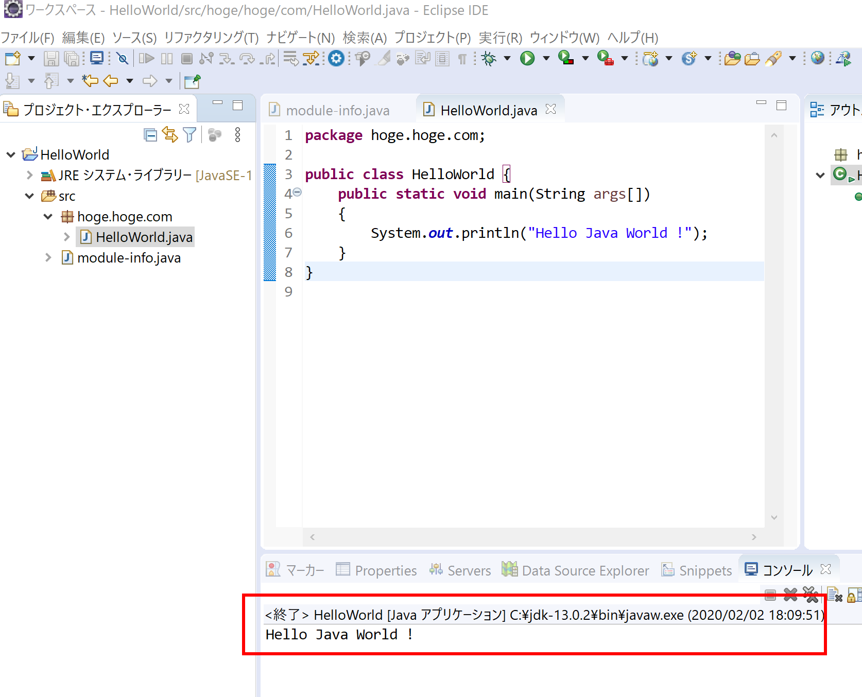Toggle Show Whitespace Characters pilcrow icon
Screen dimensions: 862x697
click(462, 59)
